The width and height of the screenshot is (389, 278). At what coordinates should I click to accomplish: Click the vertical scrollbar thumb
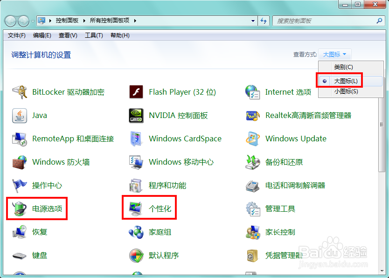point(382,125)
